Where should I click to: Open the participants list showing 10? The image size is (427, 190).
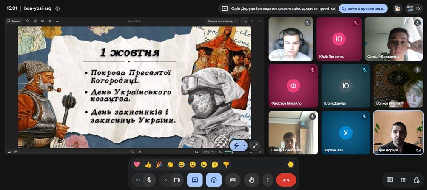pyautogui.click(x=413, y=8)
